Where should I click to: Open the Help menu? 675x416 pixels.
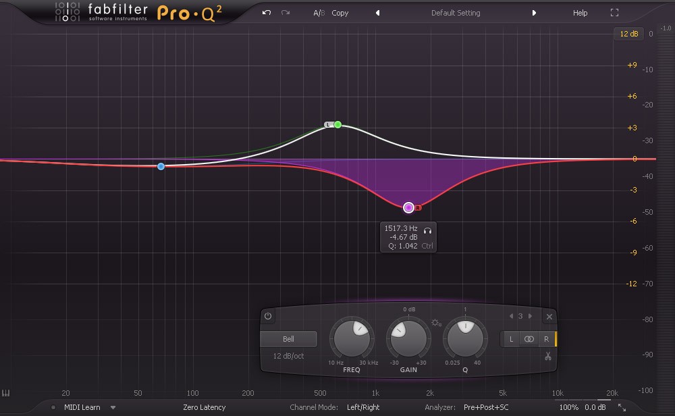coord(580,13)
